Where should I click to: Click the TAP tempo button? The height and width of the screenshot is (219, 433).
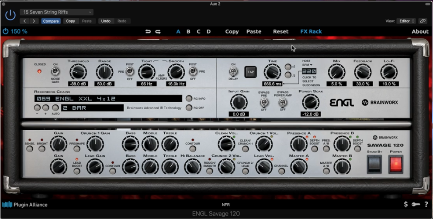pyautogui.click(x=250, y=72)
